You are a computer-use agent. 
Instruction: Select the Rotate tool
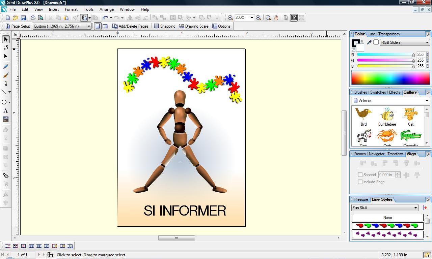[6, 47]
